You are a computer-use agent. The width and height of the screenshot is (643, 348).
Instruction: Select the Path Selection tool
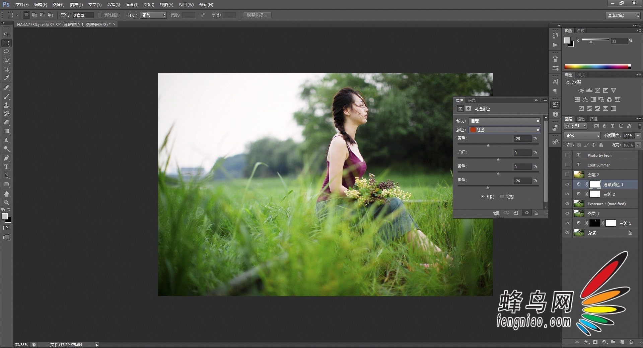[x=6, y=176]
